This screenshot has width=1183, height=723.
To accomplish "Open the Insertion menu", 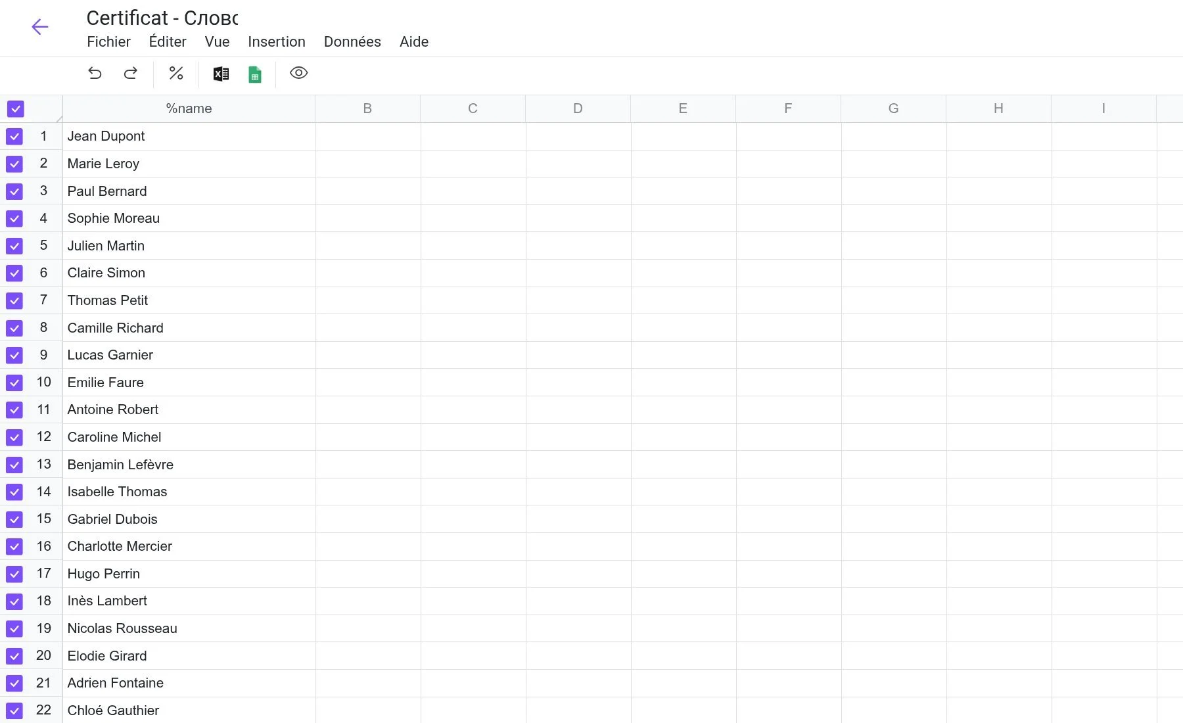I will tap(276, 41).
